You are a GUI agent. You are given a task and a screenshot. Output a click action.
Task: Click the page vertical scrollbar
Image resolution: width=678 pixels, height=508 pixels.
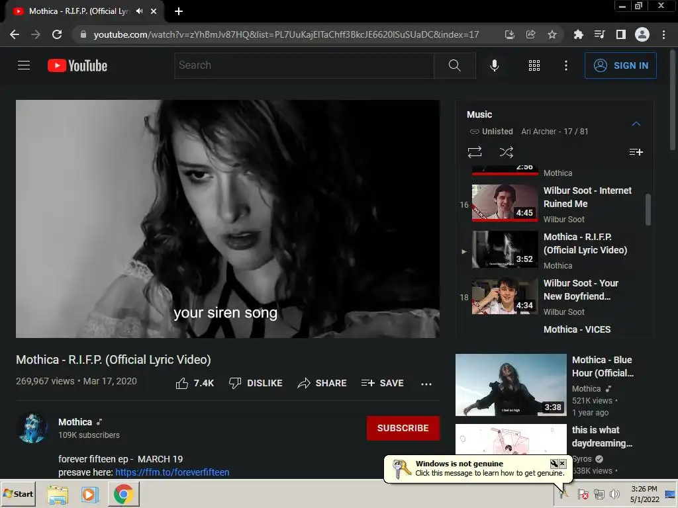pos(673,99)
